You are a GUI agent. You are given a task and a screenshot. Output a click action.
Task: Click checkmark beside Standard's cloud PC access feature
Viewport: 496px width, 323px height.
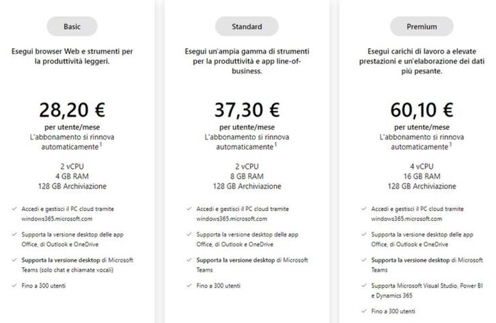[x=190, y=208]
